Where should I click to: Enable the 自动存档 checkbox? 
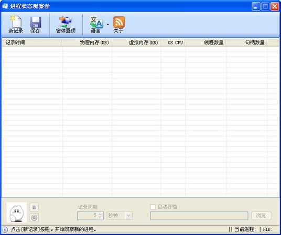[153, 207]
